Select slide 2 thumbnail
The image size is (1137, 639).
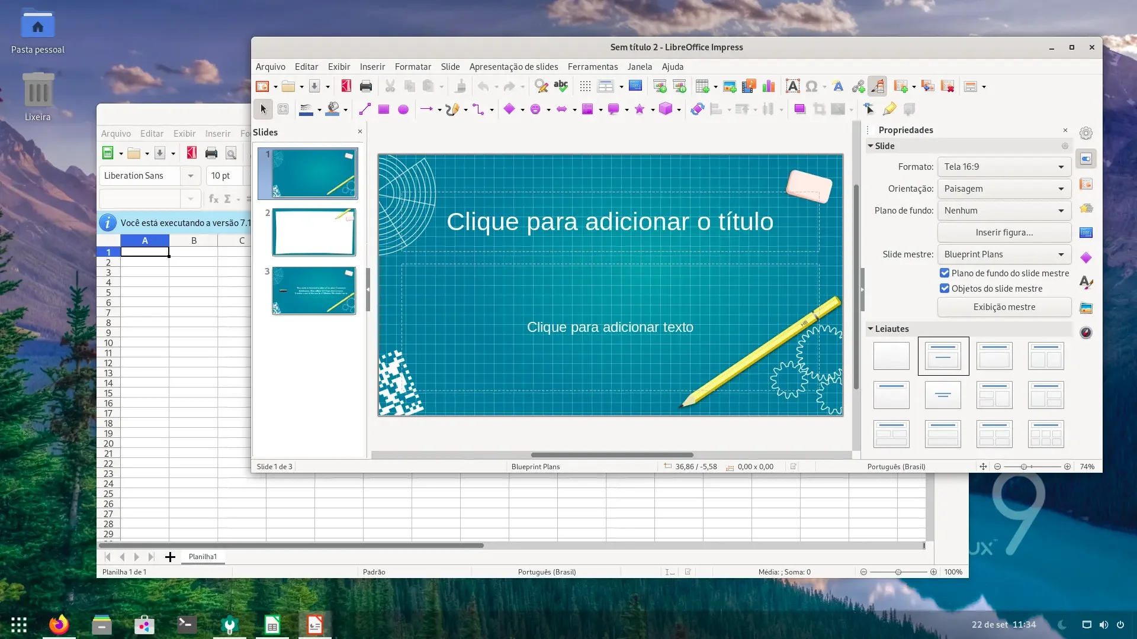pyautogui.click(x=314, y=232)
